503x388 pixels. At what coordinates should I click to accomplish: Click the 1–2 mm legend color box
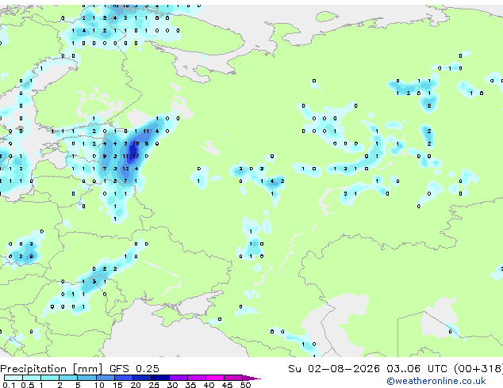50,378
